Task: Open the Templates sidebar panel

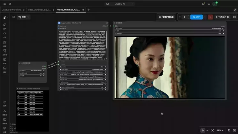Action: tap(5, 69)
